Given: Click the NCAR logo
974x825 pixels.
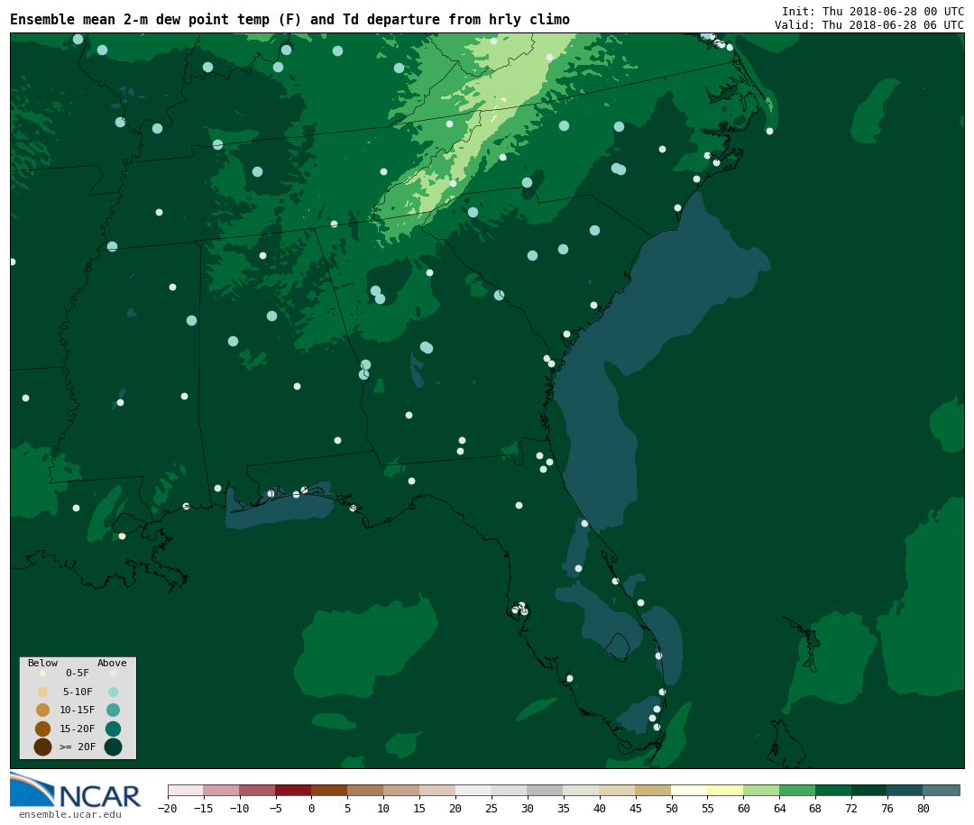Looking at the screenshot, I should [75, 790].
